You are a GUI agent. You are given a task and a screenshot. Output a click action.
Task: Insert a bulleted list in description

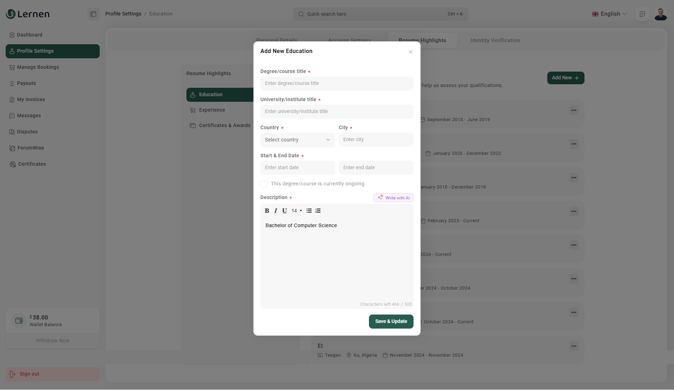(309, 211)
